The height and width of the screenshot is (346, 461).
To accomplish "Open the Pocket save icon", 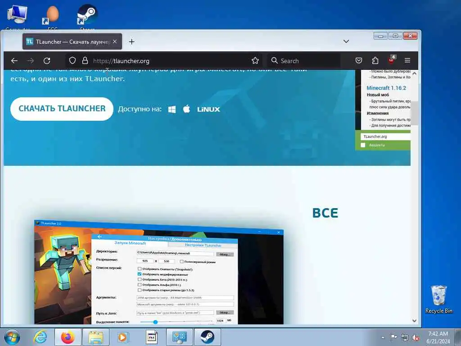I will 359,61.
